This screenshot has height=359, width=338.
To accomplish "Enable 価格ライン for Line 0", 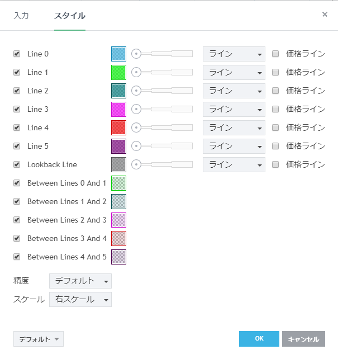I will 275,54.
